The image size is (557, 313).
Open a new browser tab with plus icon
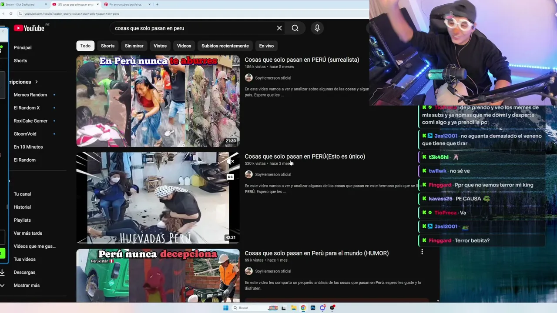pos(157,4)
